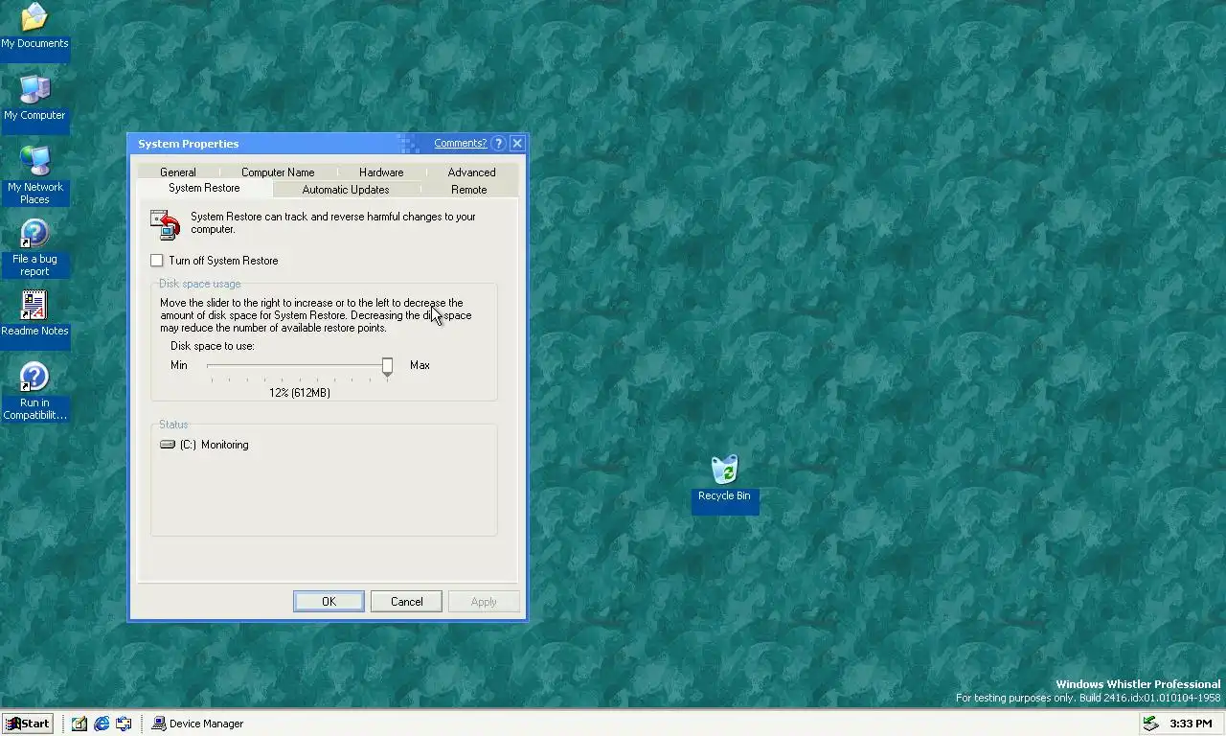This screenshot has height=736, width=1226.
Task: Click the OK button
Action: coord(329,602)
